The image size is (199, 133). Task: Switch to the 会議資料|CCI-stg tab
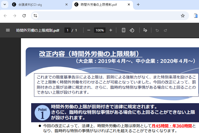click(40, 5)
